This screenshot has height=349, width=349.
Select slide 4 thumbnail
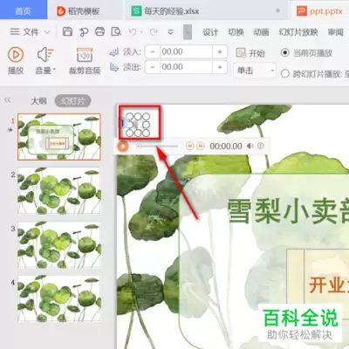[x=59, y=298]
